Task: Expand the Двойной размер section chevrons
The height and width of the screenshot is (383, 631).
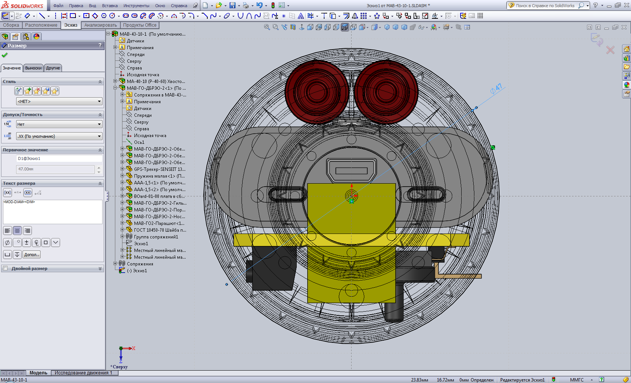Action: (100, 268)
